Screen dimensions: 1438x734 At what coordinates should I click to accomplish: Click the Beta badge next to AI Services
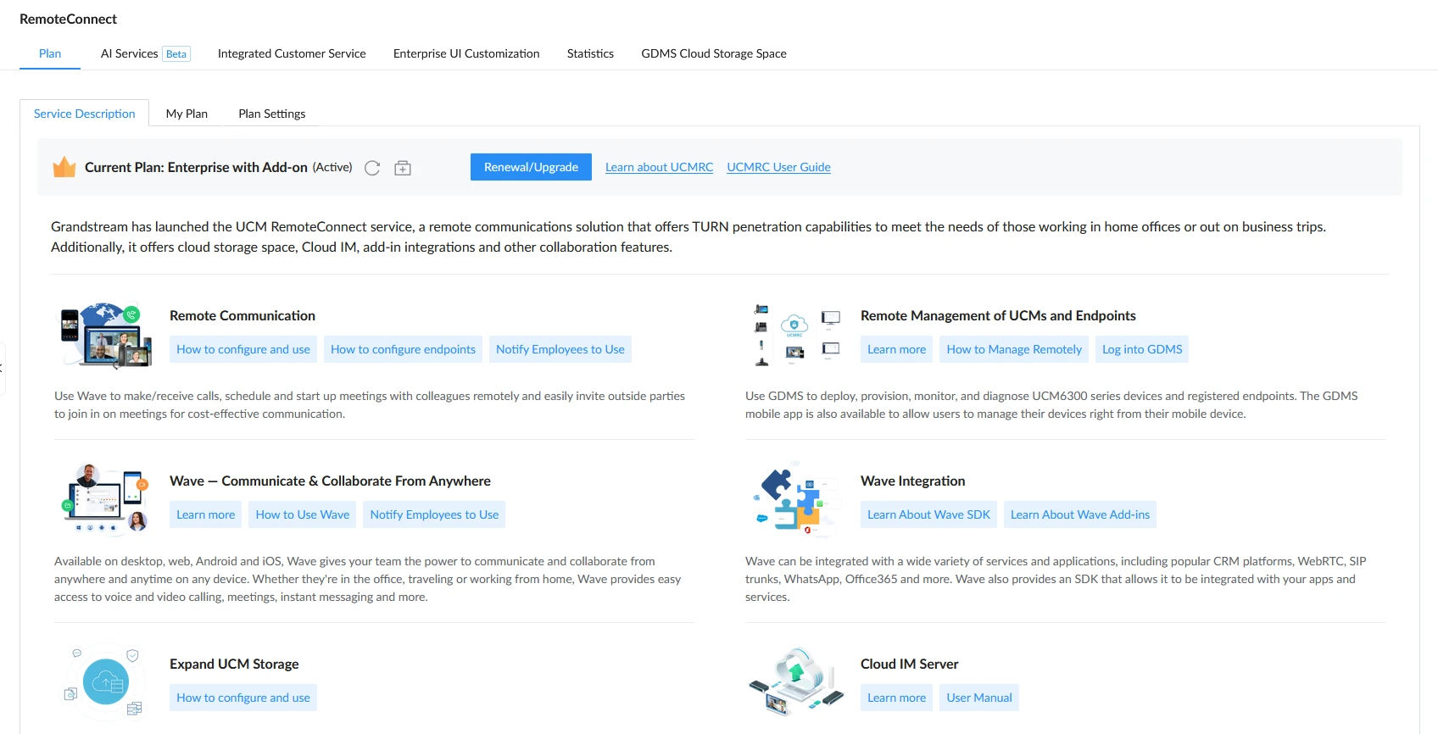176,54
